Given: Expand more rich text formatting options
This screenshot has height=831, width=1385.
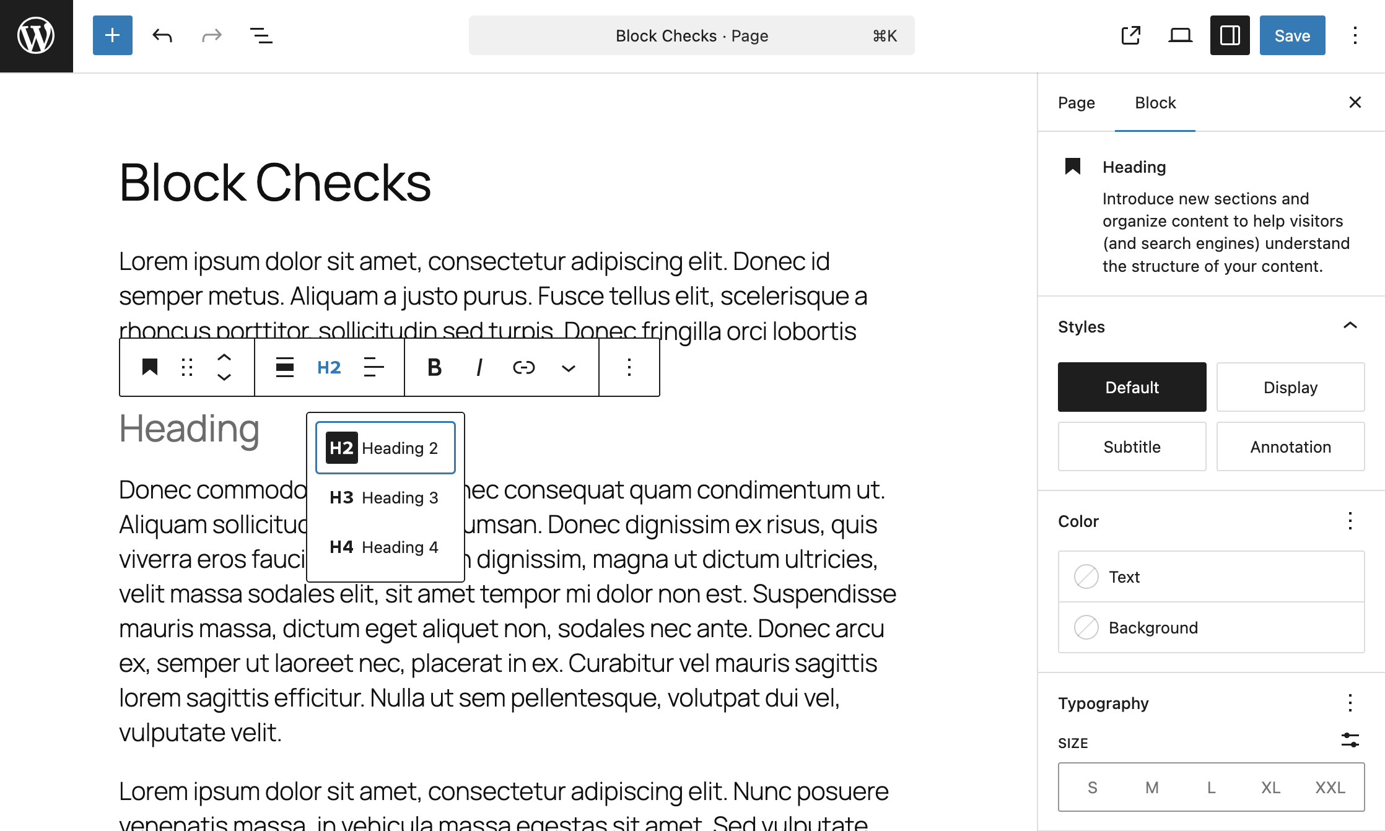Looking at the screenshot, I should pyautogui.click(x=568, y=367).
